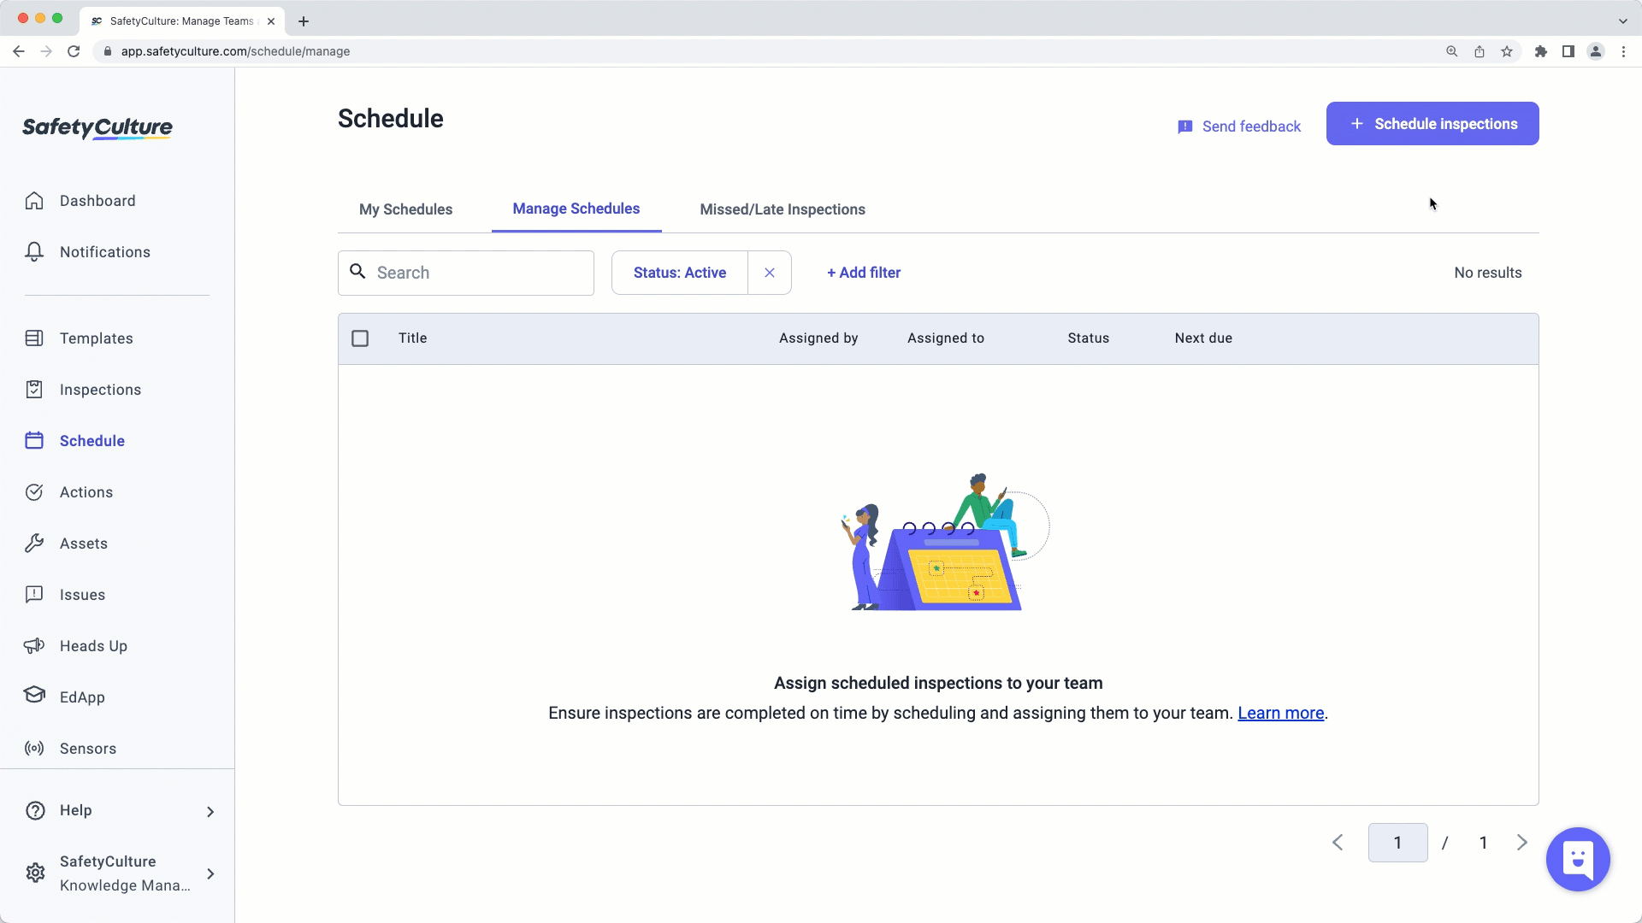Click the Inspections clipboard icon
This screenshot has height=923, width=1642.
34,390
